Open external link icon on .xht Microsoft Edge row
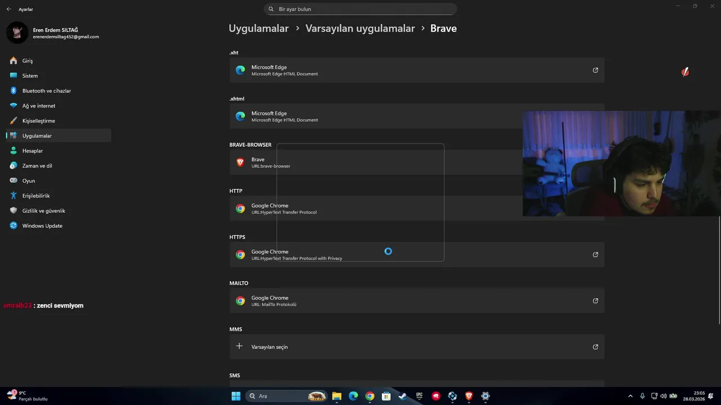The image size is (721, 405). [x=595, y=70]
